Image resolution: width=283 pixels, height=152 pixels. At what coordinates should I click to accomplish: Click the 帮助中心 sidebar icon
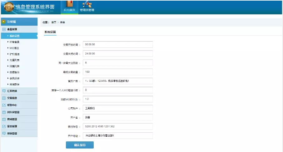4,105
